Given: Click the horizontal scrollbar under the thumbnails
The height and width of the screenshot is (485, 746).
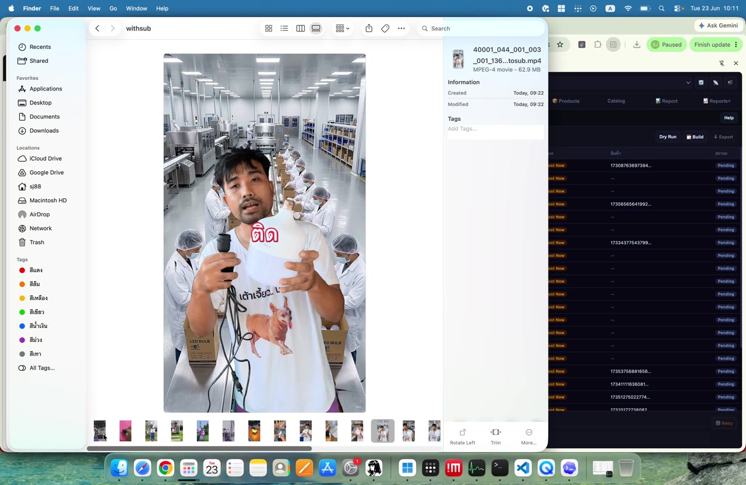Looking at the screenshot, I should [199, 448].
